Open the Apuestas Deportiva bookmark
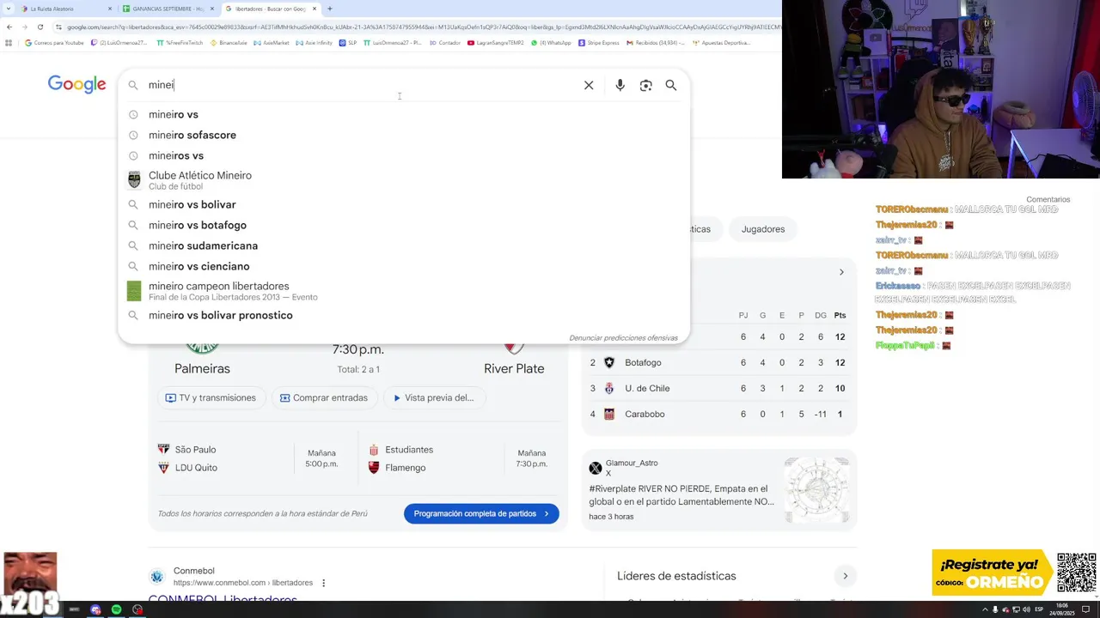This screenshot has width=1100, height=618. tap(721, 42)
